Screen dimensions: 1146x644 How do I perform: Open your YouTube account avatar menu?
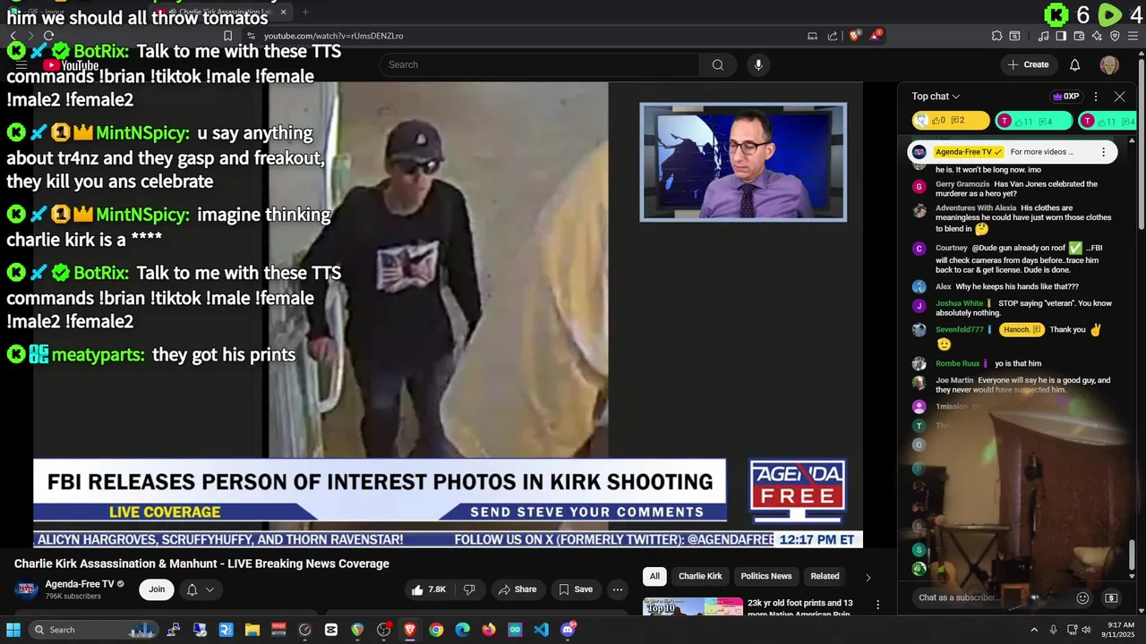point(1109,64)
